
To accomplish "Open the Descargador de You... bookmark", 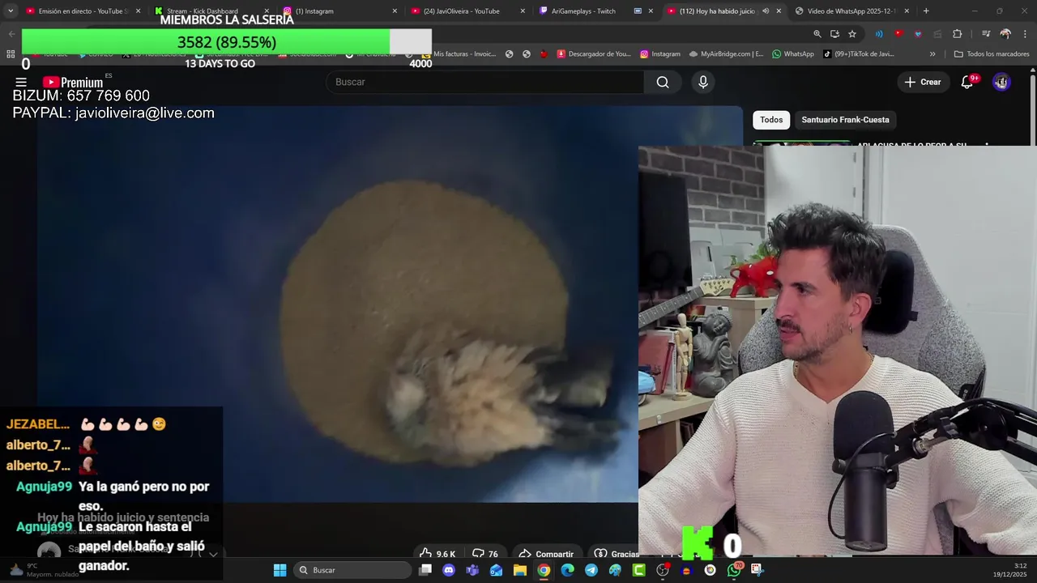I will coord(594,54).
